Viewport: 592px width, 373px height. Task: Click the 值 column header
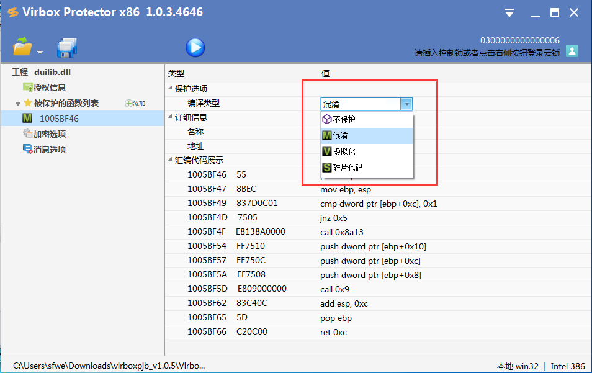325,73
